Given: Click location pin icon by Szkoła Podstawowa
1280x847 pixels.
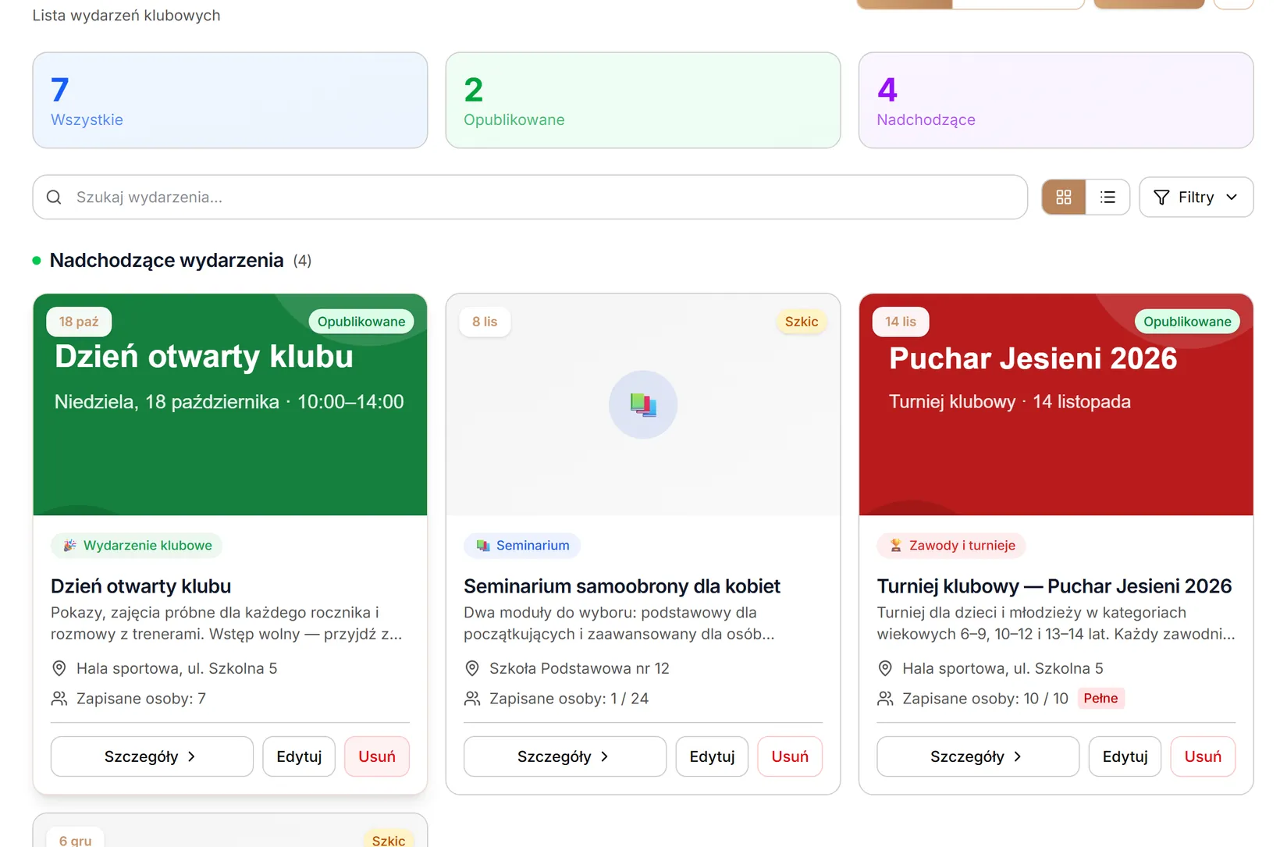Looking at the screenshot, I should coord(471,668).
